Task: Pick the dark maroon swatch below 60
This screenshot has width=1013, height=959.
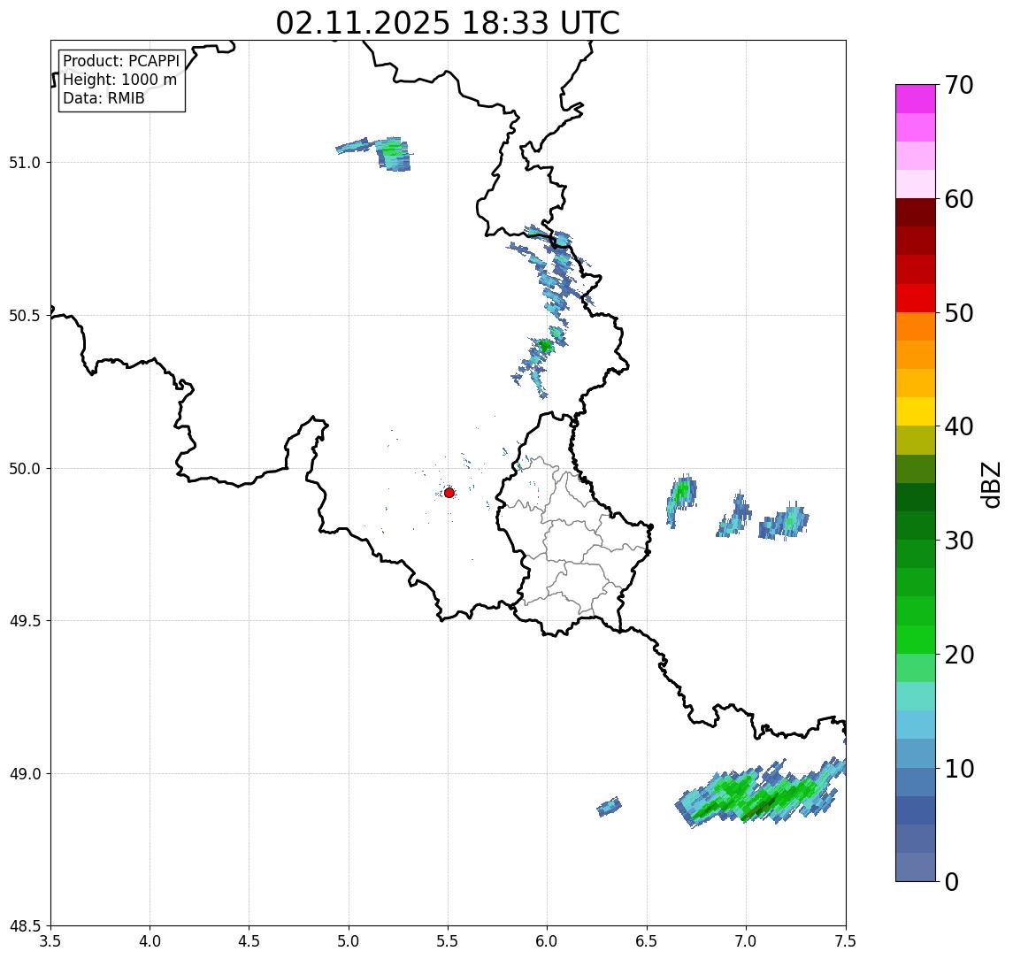Action: 916,212
